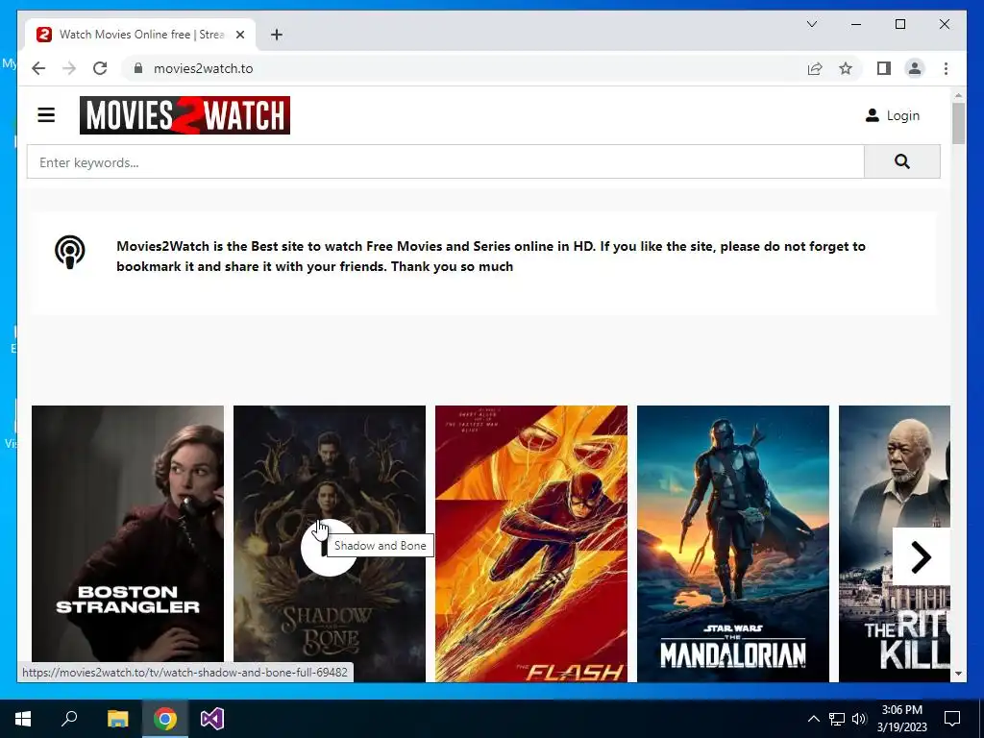Screen dimensions: 984x738
Task: Open the Login link
Action: pyautogui.click(x=902, y=115)
